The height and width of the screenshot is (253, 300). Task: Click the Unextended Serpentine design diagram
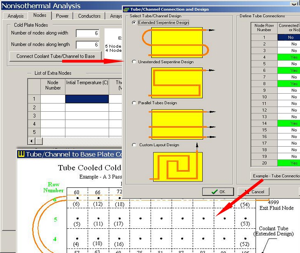(177, 83)
